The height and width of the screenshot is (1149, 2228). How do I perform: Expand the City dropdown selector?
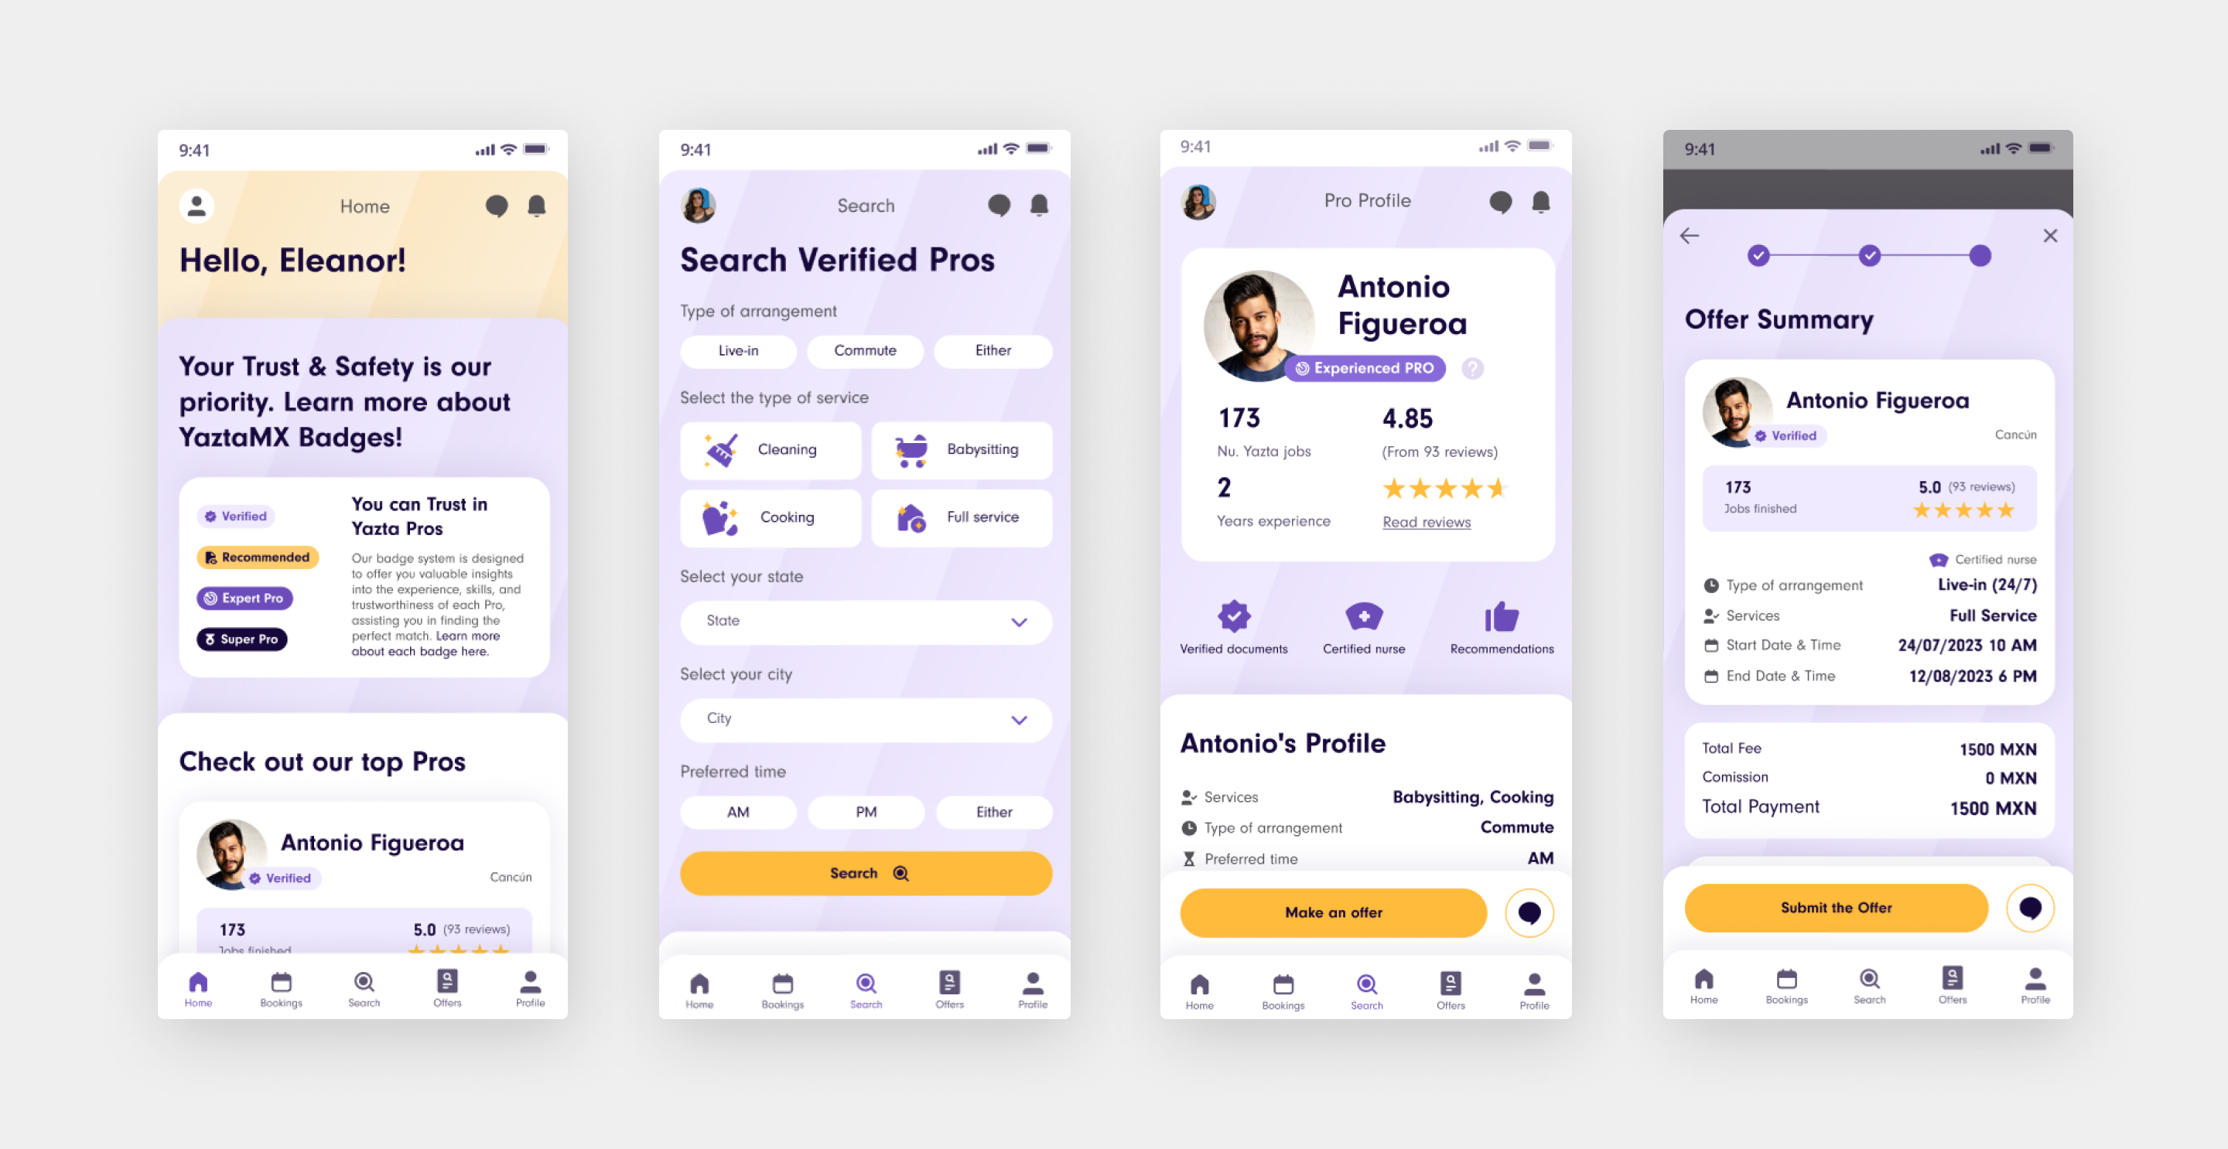[865, 718]
